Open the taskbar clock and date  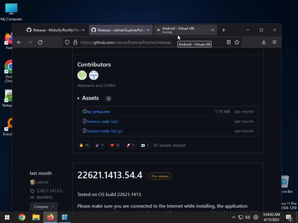coord(272,217)
